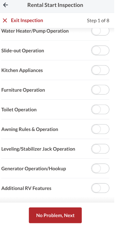This screenshot has height=226, width=116.
Task: Click the Toilet Operation label
Action: [19, 110]
